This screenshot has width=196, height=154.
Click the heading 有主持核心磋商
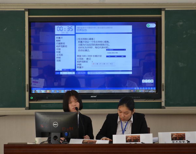tap(86, 39)
